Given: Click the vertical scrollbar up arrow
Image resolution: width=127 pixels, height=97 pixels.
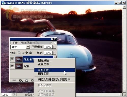Looking at the screenshot, I should [x=124, y=7].
